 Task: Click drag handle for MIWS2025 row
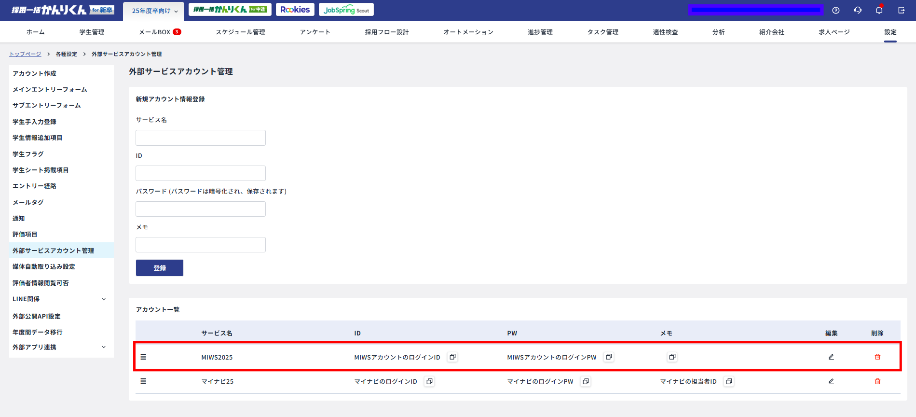point(143,357)
